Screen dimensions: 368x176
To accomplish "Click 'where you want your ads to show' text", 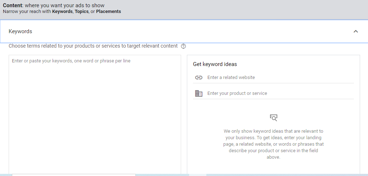I will tap(64, 5).
